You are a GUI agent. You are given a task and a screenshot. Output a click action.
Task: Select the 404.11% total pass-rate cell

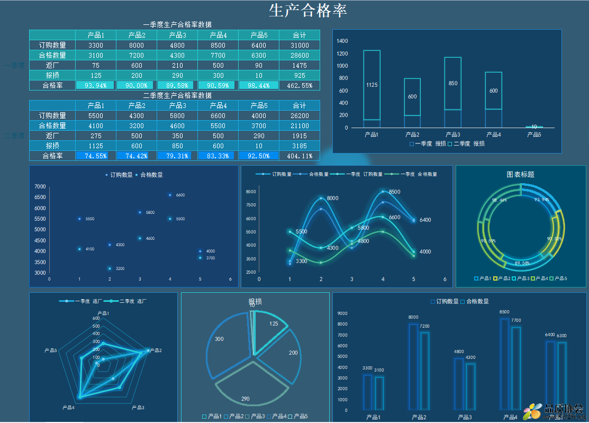click(x=300, y=156)
